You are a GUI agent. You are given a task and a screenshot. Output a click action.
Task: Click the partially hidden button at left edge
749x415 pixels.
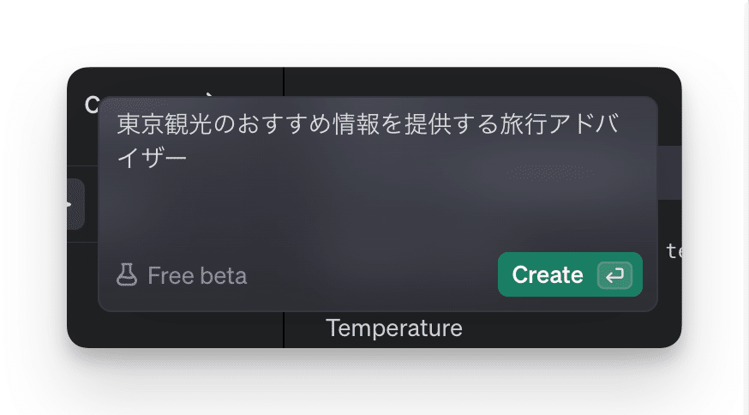point(75,204)
